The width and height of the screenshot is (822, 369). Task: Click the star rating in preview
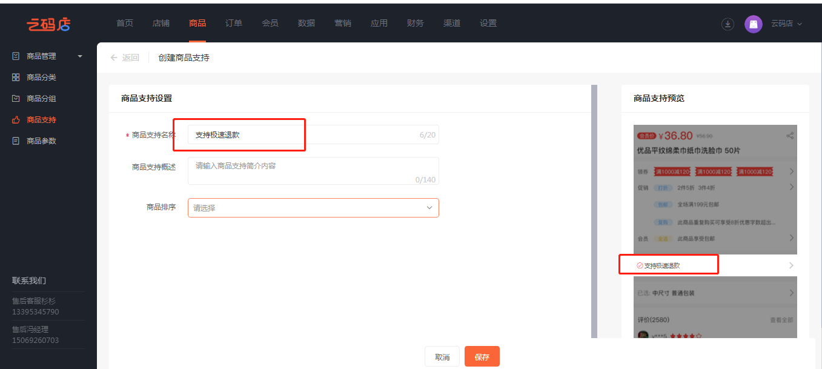click(686, 336)
